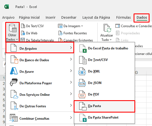
Task: Switch to the Desenhar tab
Action: [69, 18]
